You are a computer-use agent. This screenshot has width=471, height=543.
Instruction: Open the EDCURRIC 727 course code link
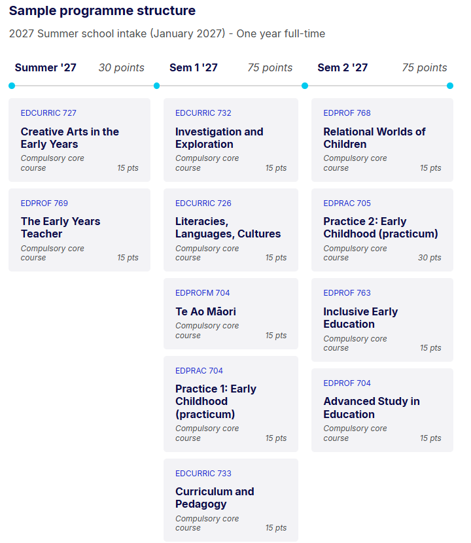click(x=48, y=113)
